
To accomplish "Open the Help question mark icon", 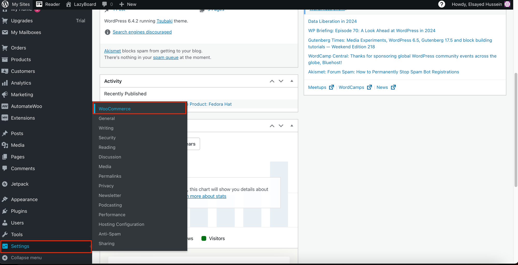I will 442,4.
